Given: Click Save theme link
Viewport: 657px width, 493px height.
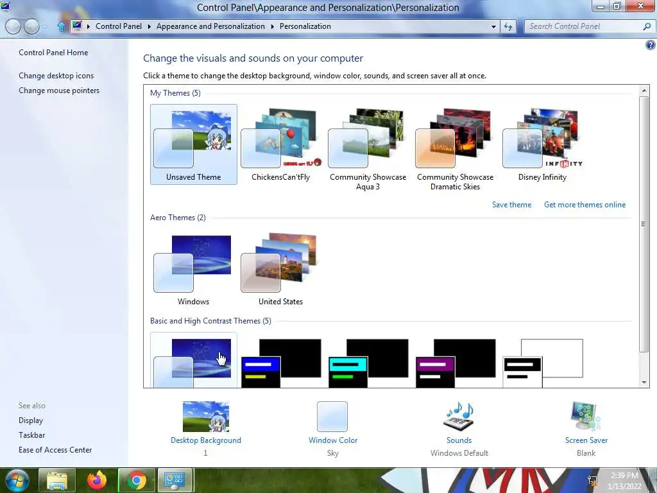Looking at the screenshot, I should click(x=511, y=205).
